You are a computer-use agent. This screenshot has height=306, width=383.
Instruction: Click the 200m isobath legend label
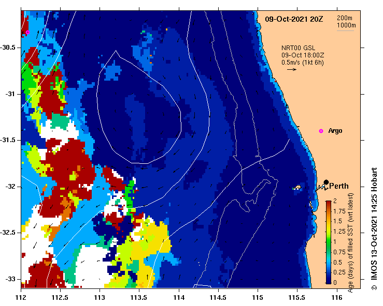point(345,18)
